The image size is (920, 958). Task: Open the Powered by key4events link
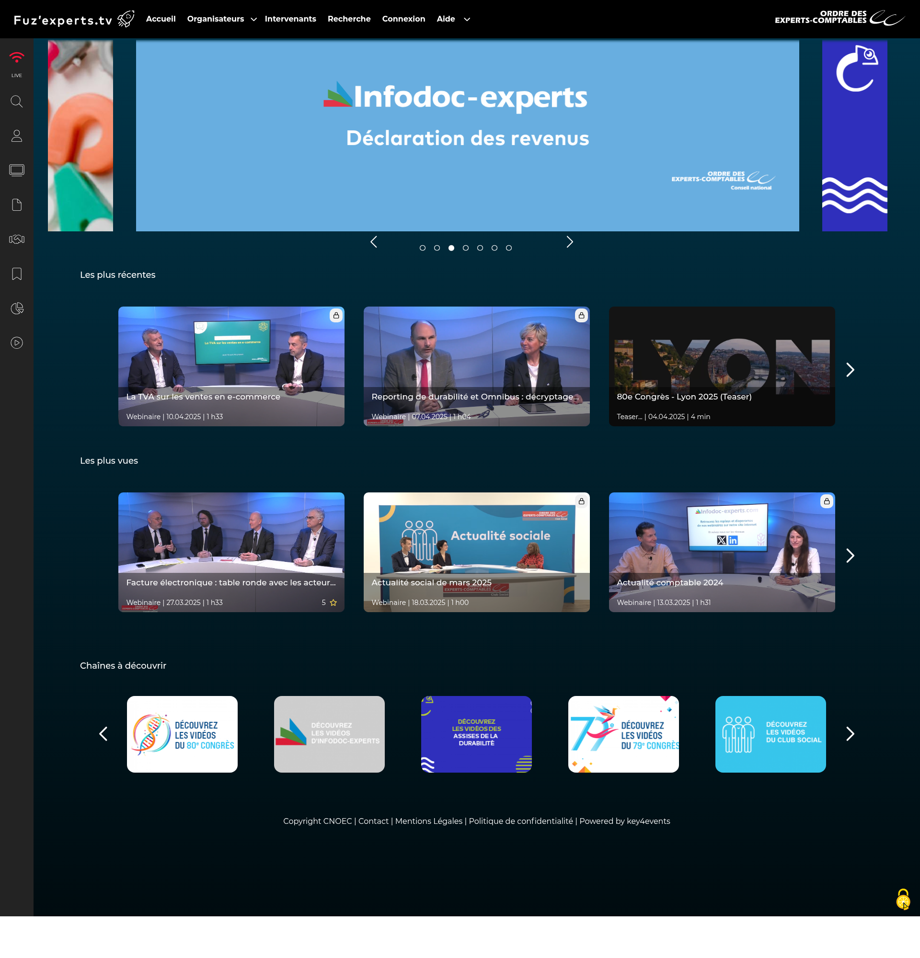point(624,821)
